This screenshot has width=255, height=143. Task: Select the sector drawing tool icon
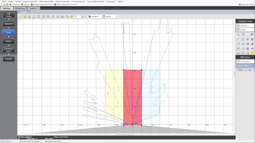point(238,48)
